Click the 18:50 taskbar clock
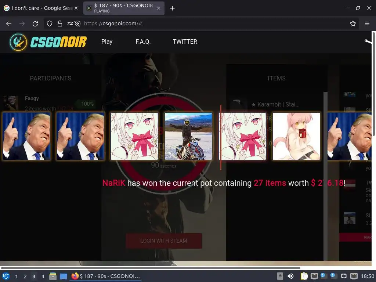 point(368,276)
